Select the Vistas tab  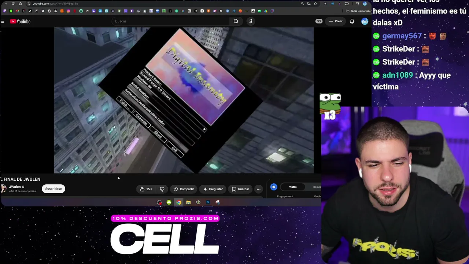click(293, 187)
